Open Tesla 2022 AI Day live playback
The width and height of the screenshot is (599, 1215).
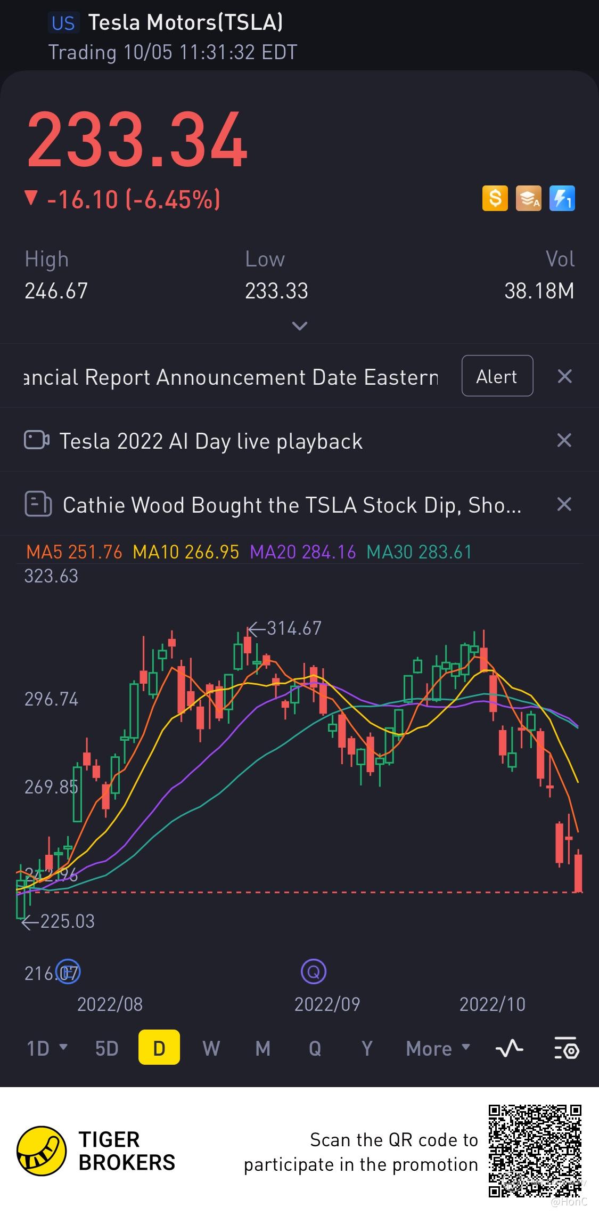211,441
